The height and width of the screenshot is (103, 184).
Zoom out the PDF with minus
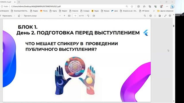[x=60, y=16]
